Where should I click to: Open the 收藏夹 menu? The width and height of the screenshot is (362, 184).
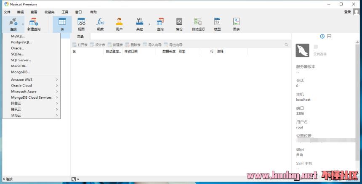[49, 12]
